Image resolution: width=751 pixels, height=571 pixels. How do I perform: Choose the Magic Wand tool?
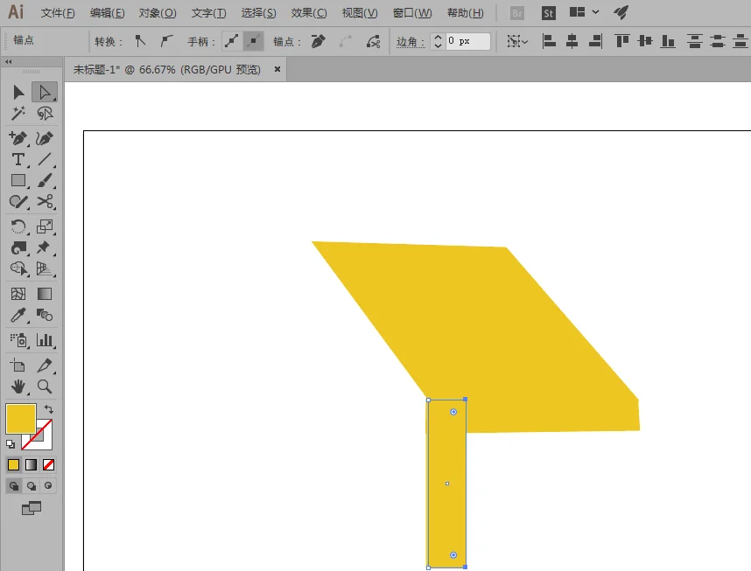point(18,114)
